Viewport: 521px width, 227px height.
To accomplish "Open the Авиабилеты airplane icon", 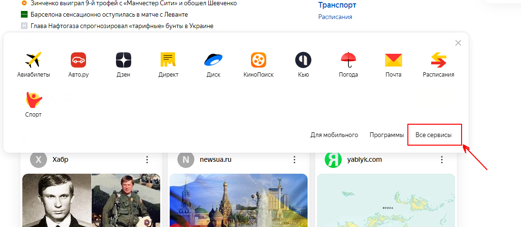I will coord(33,60).
